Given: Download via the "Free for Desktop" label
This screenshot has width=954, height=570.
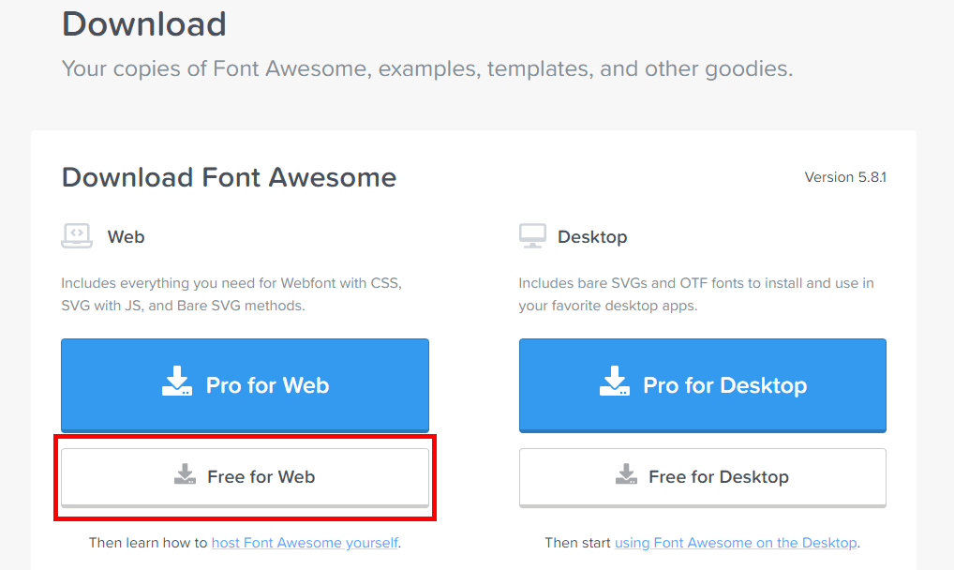Looking at the screenshot, I should click(719, 477).
